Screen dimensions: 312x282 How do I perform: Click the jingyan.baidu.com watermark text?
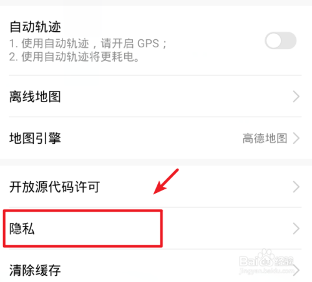(266, 271)
